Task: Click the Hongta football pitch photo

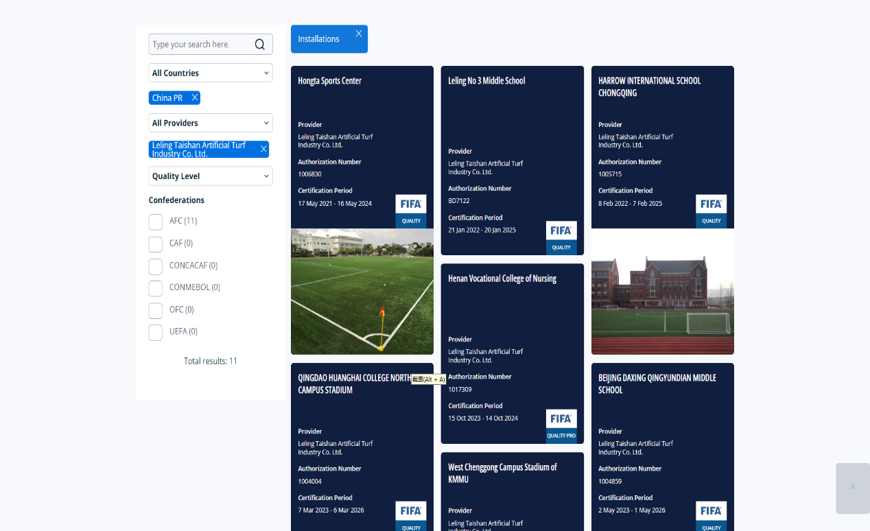Action: (362, 292)
